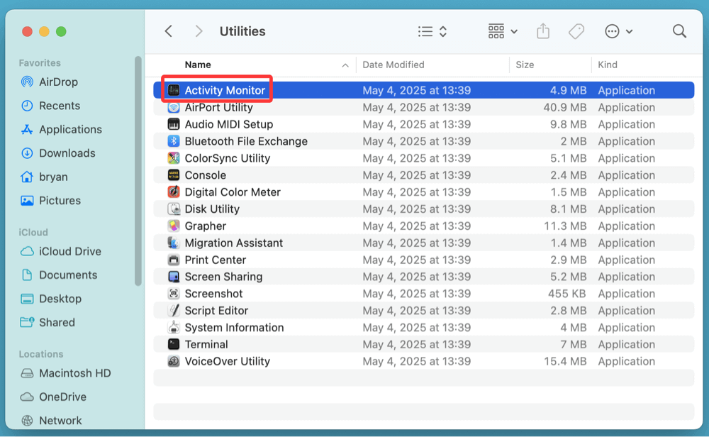Open the AirDrop sidebar icon
The width and height of the screenshot is (709, 437).
[28, 82]
